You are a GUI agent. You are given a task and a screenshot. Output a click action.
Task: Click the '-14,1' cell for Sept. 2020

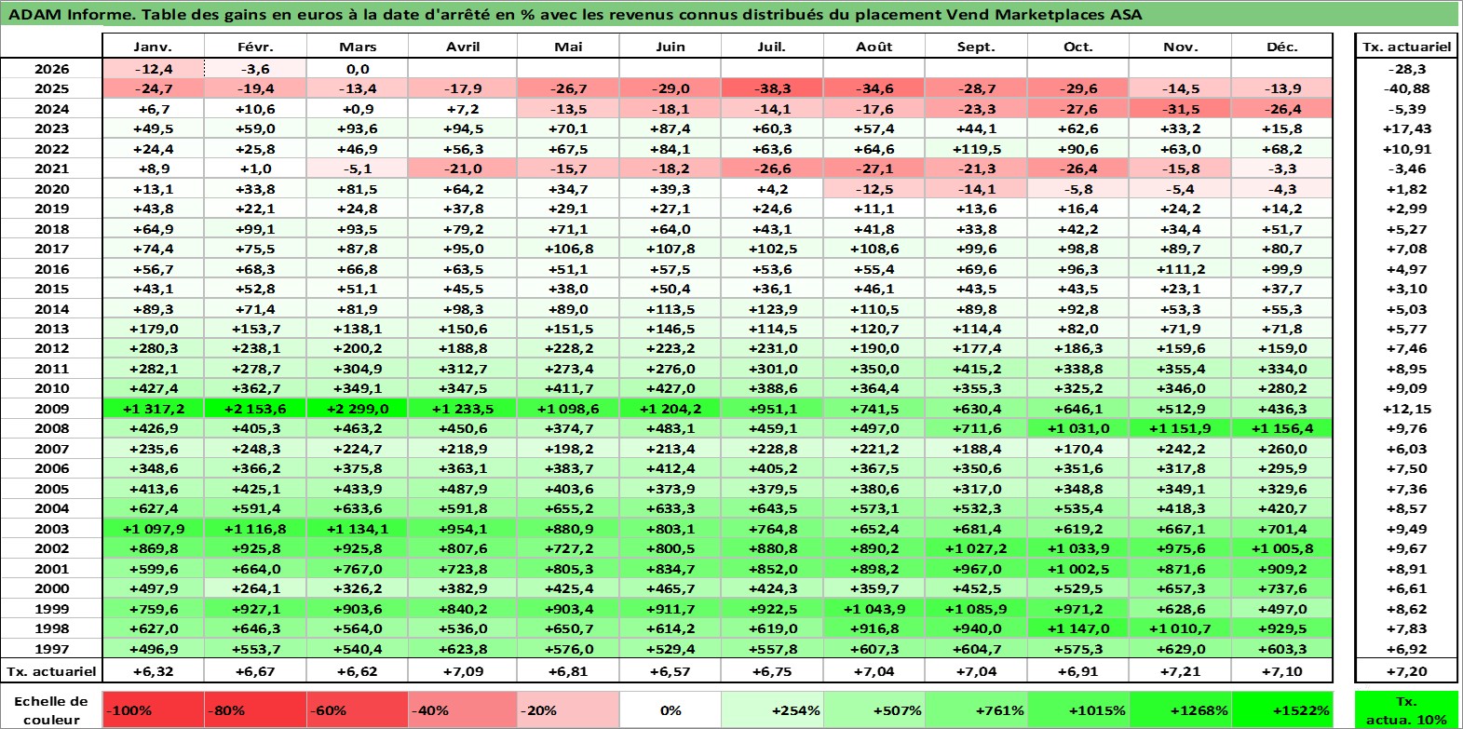point(976,189)
